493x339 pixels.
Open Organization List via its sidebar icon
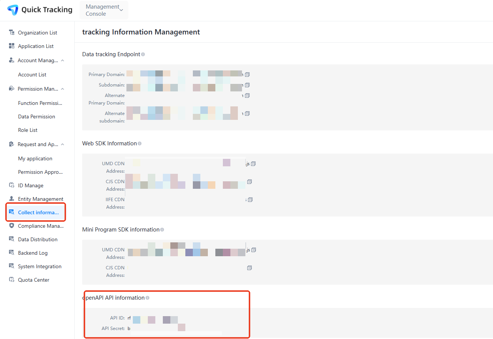12,33
